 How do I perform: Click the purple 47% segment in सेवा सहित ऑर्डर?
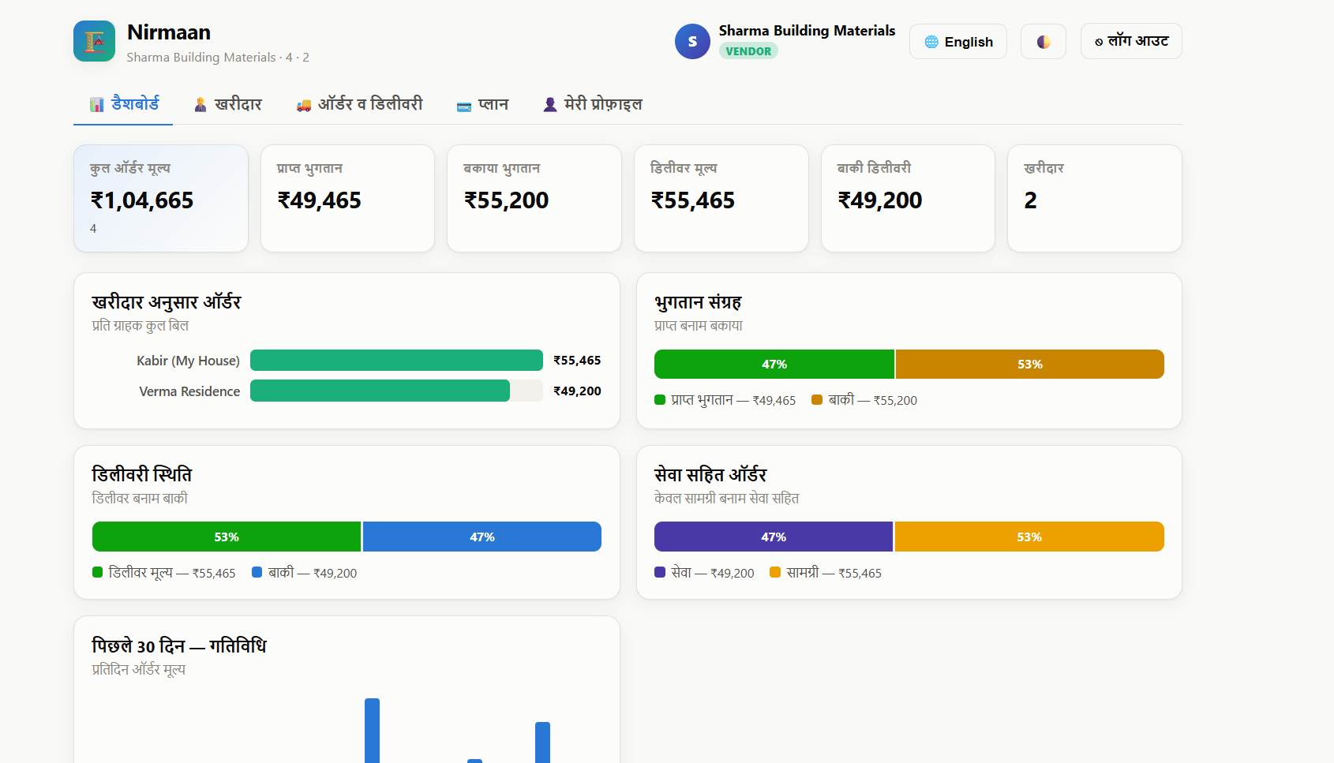(x=774, y=537)
